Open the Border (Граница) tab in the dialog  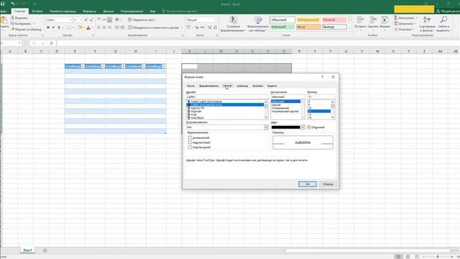tap(242, 86)
